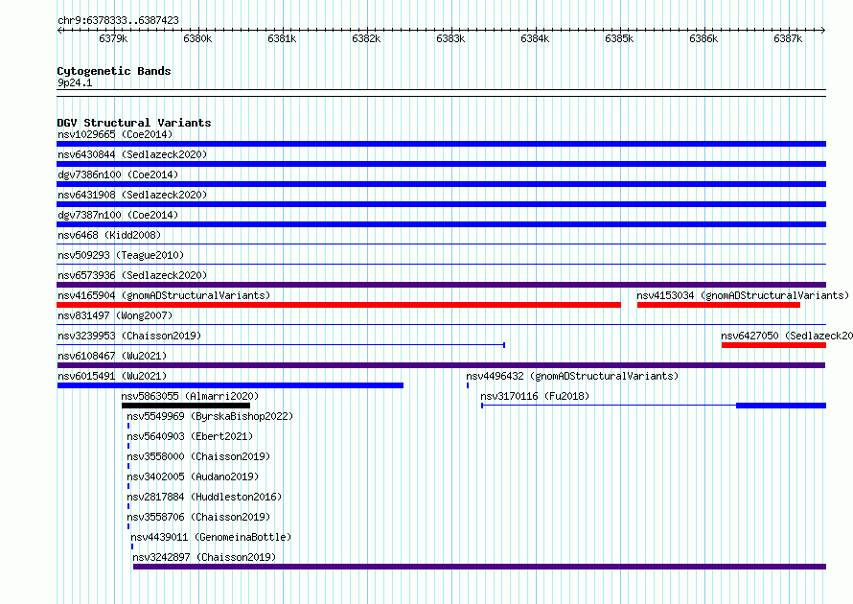The height and width of the screenshot is (604, 853).
Task: Click the 6380k ruler tick label
Action: pos(197,38)
